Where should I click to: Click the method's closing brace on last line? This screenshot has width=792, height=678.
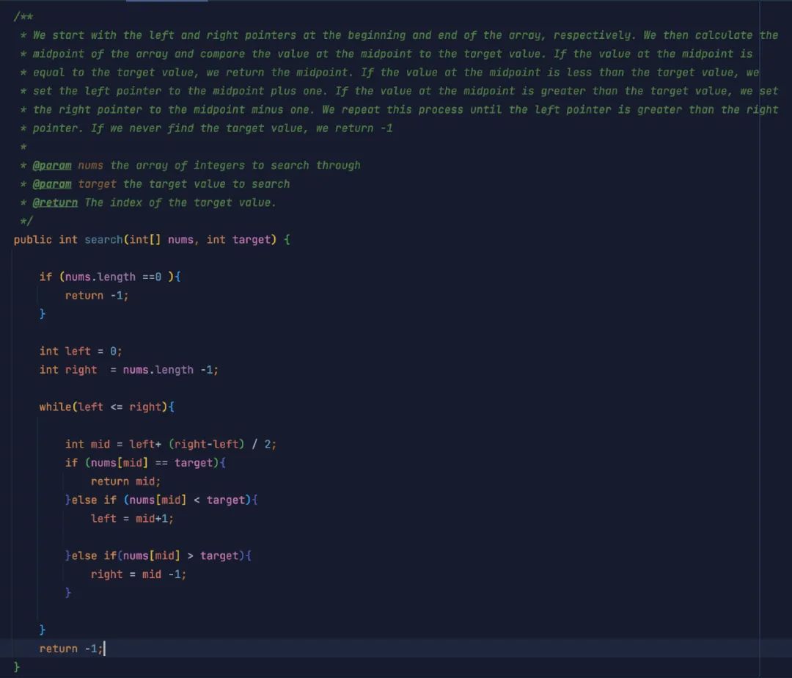click(x=17, y=667)
